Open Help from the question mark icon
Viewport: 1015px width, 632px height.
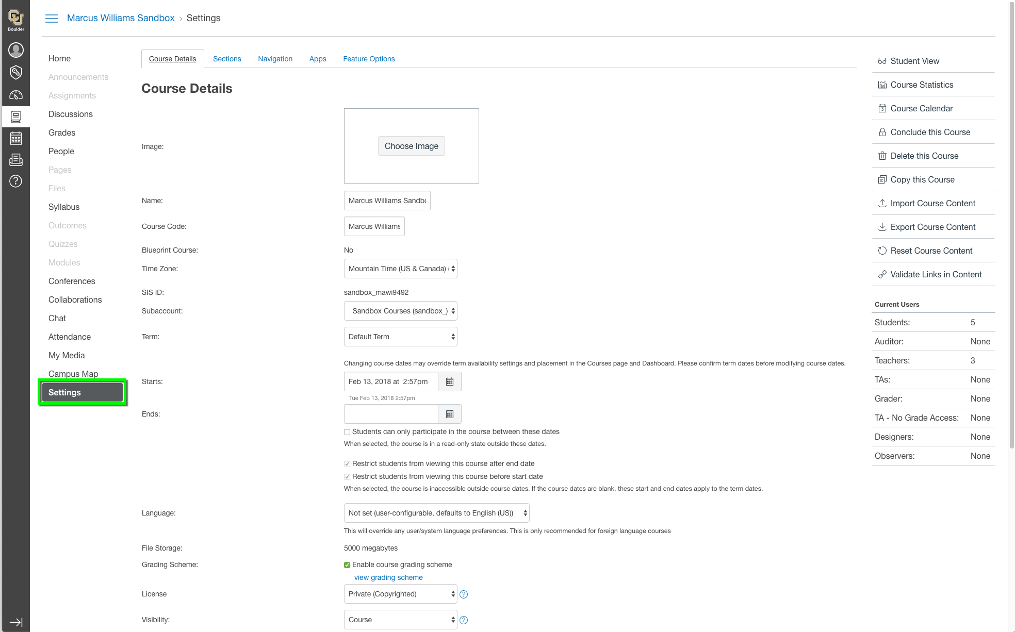(15, 181)
